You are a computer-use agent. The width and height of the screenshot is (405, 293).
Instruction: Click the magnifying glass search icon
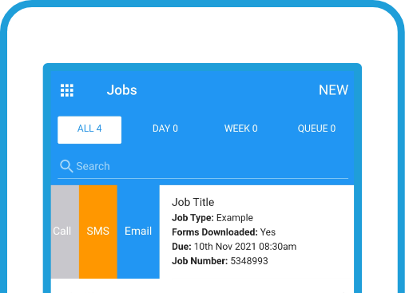pos(66,166)
